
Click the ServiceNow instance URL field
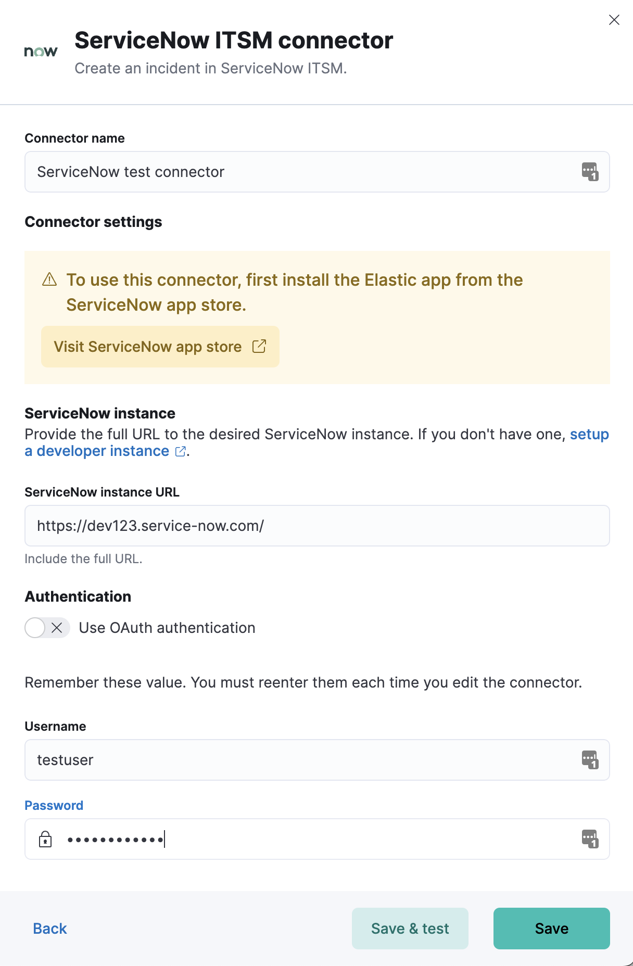click(316, 525)
